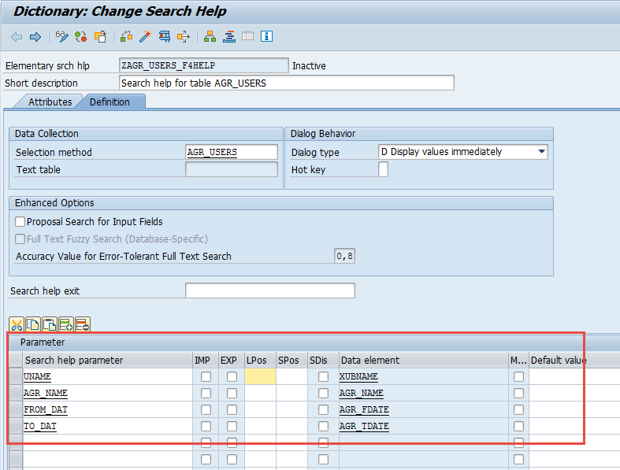Click the Display Object List hierarchy icon
This screenshot has height=470, width=620.
pos(210,37)
